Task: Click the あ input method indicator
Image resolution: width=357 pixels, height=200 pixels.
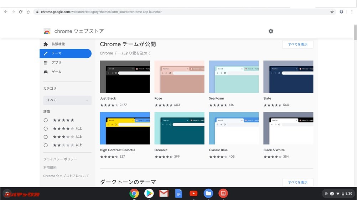Action: pyautogui.click(x=326, y=193)
